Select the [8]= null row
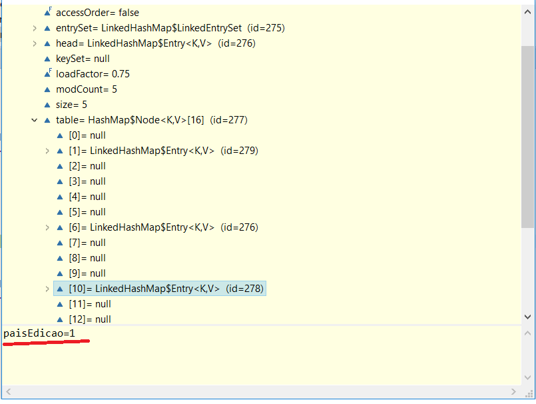Image resolution: width=536 pixels, height=404 pixels. point(87,258)
